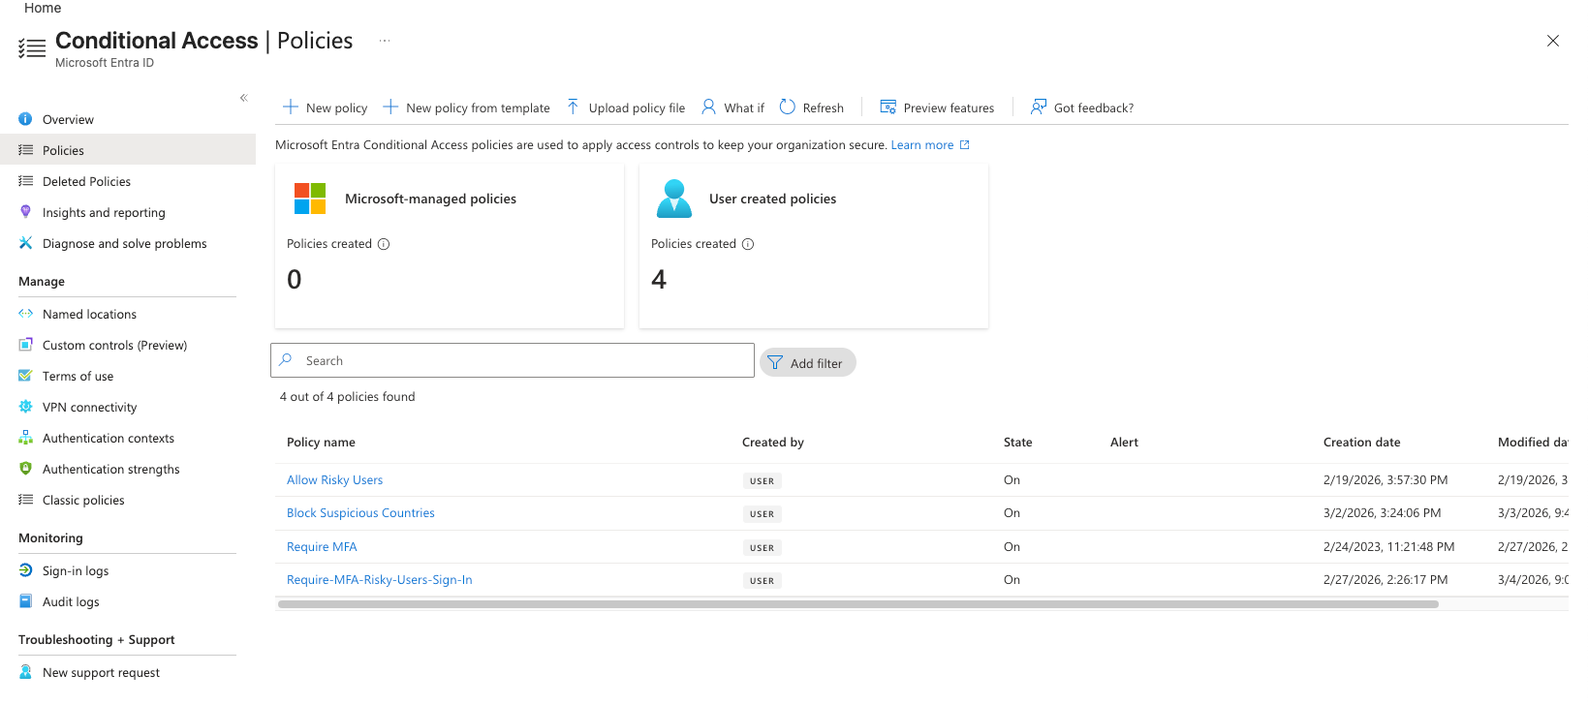1588x705 pixels.
Task: Open the What if tool
Action: pyautogui.click(x=732, y=107)
